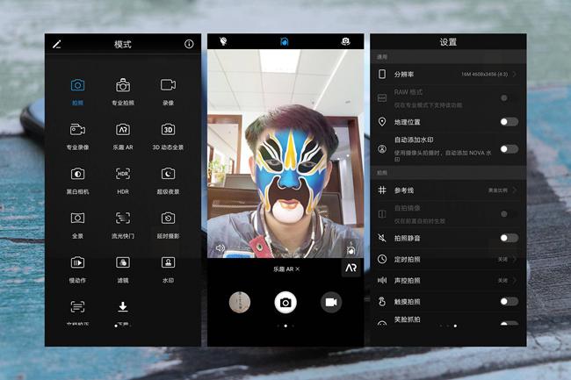Activate the HDR mode icon

tap(123, 174)
